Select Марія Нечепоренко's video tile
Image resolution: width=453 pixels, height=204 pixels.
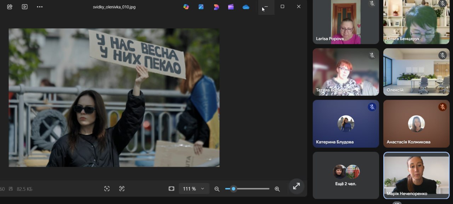click(x=416, y=175)
